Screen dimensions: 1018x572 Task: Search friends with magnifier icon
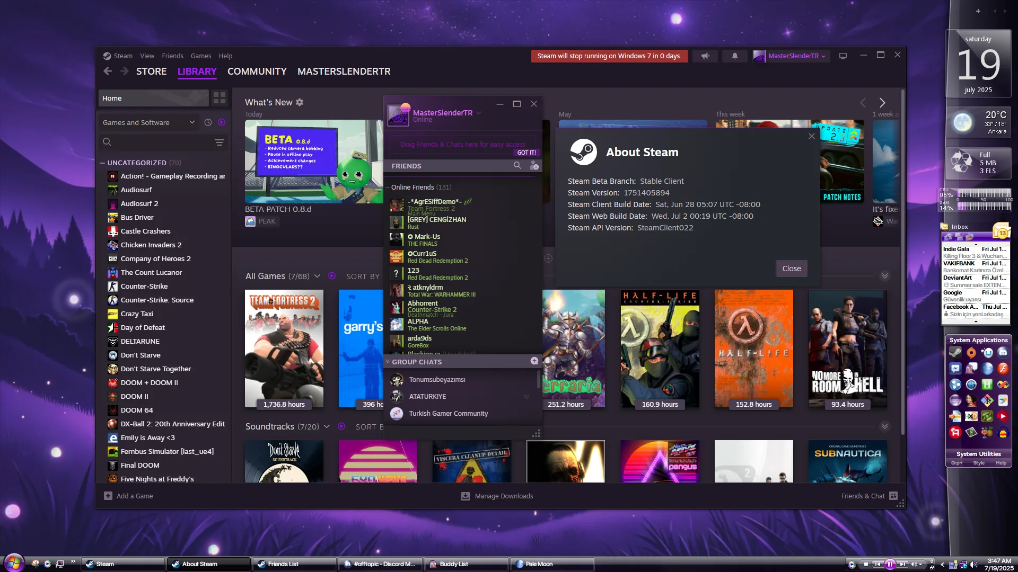click(x=517, y=166)
